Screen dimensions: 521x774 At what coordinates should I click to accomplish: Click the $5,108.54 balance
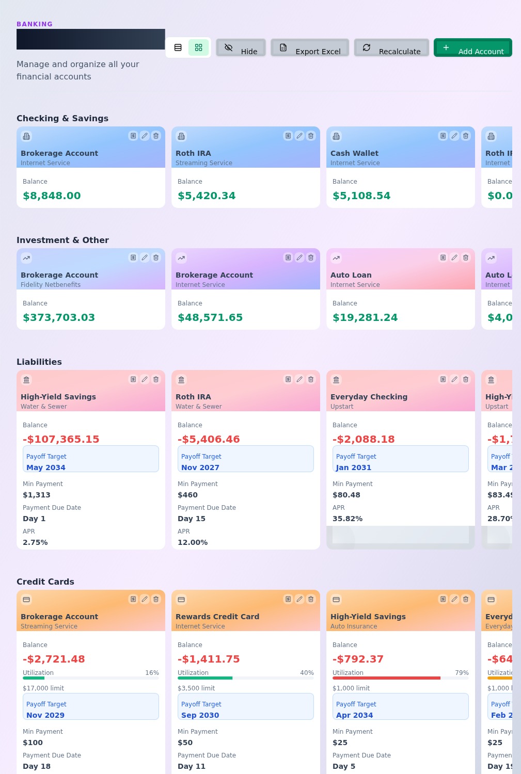coord(361,196)
